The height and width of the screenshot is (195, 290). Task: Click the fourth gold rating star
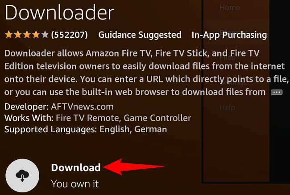pyautogui.click(x=36, y=35)
